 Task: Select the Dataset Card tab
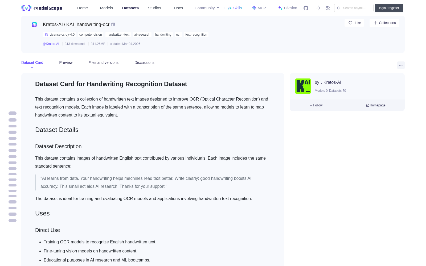pos(32,63)
